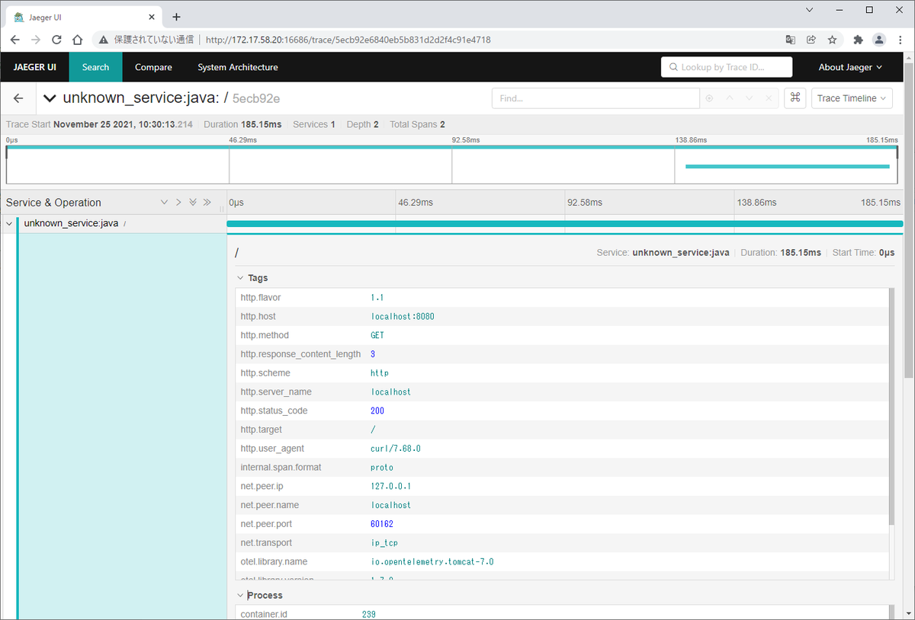Select the http.target tag row
The image size is (915, 620).
[563, 430]
